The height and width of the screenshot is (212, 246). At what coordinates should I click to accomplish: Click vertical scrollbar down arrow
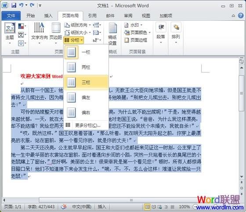(242, 177)
